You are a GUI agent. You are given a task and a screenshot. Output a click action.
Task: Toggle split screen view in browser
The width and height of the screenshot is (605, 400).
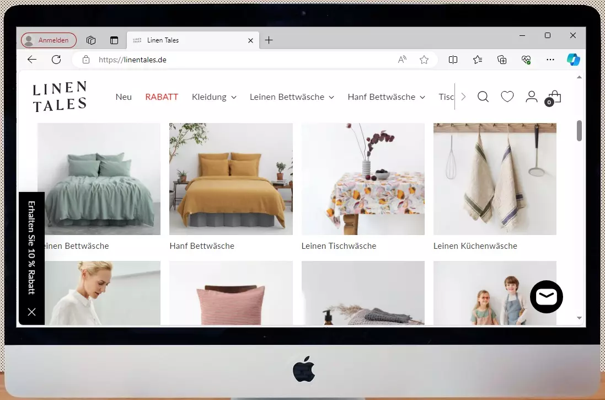point(453,60)
